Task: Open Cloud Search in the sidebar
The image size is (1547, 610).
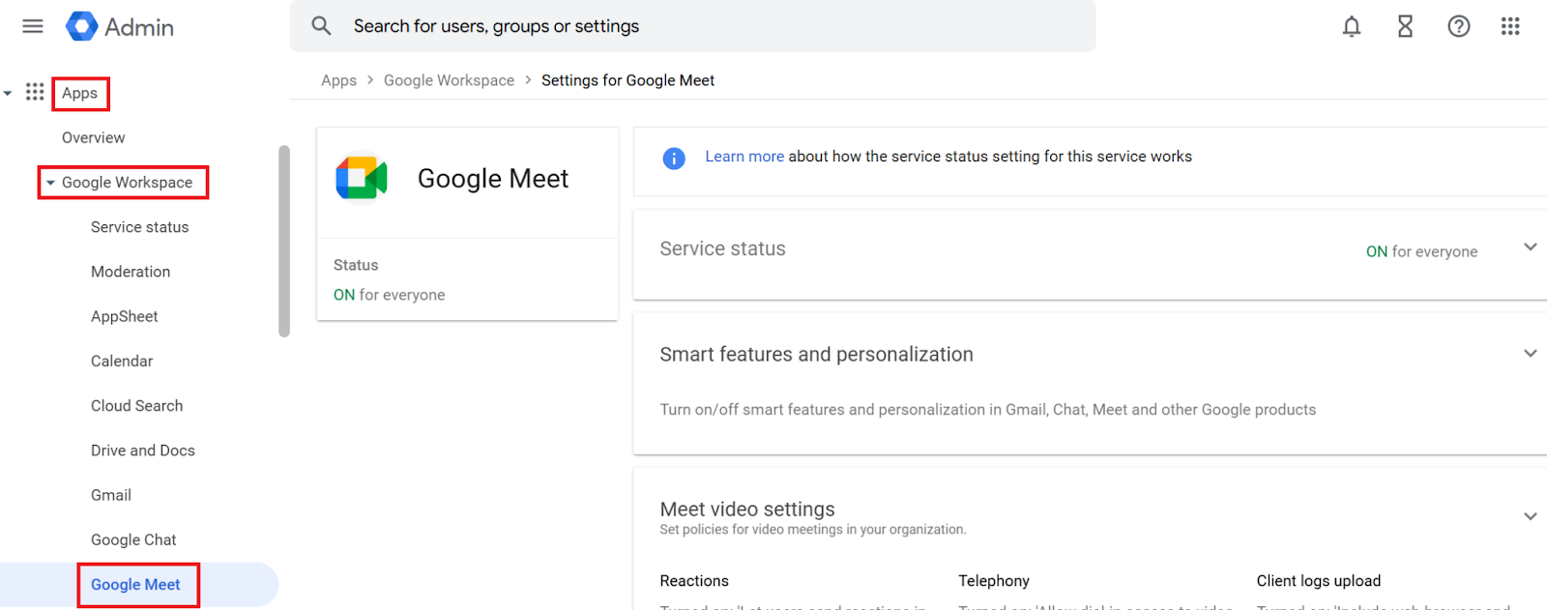Action: coord(137,406)
